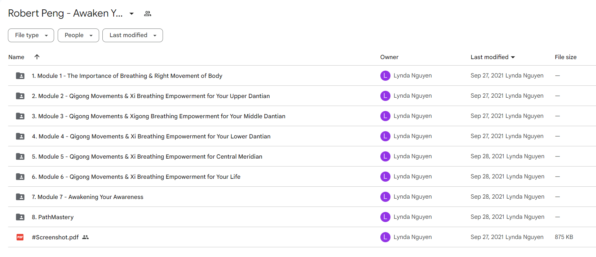The height and width of the screenshot is (257, 596).
Task: Open Module 6 Empowerment for Your Life folder
Action: (136, 177)
